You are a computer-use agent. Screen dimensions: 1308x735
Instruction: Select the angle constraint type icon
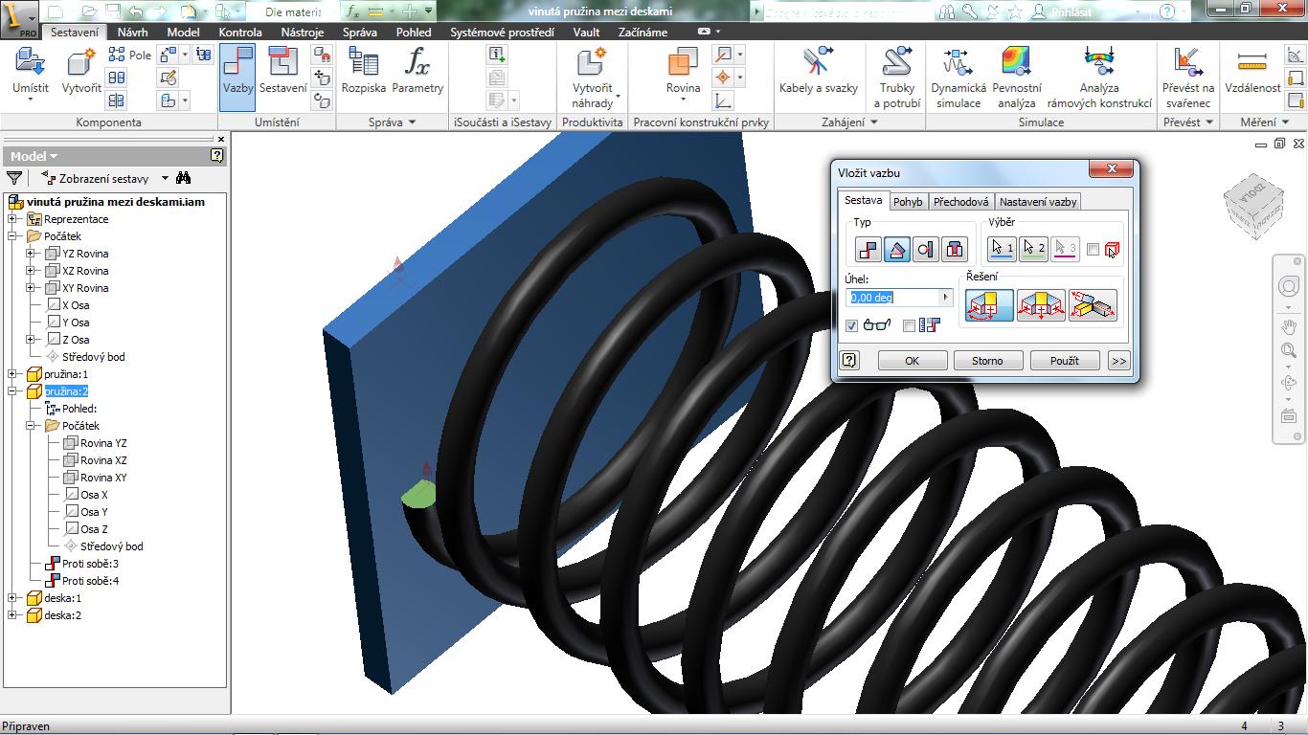pos(897,250)
